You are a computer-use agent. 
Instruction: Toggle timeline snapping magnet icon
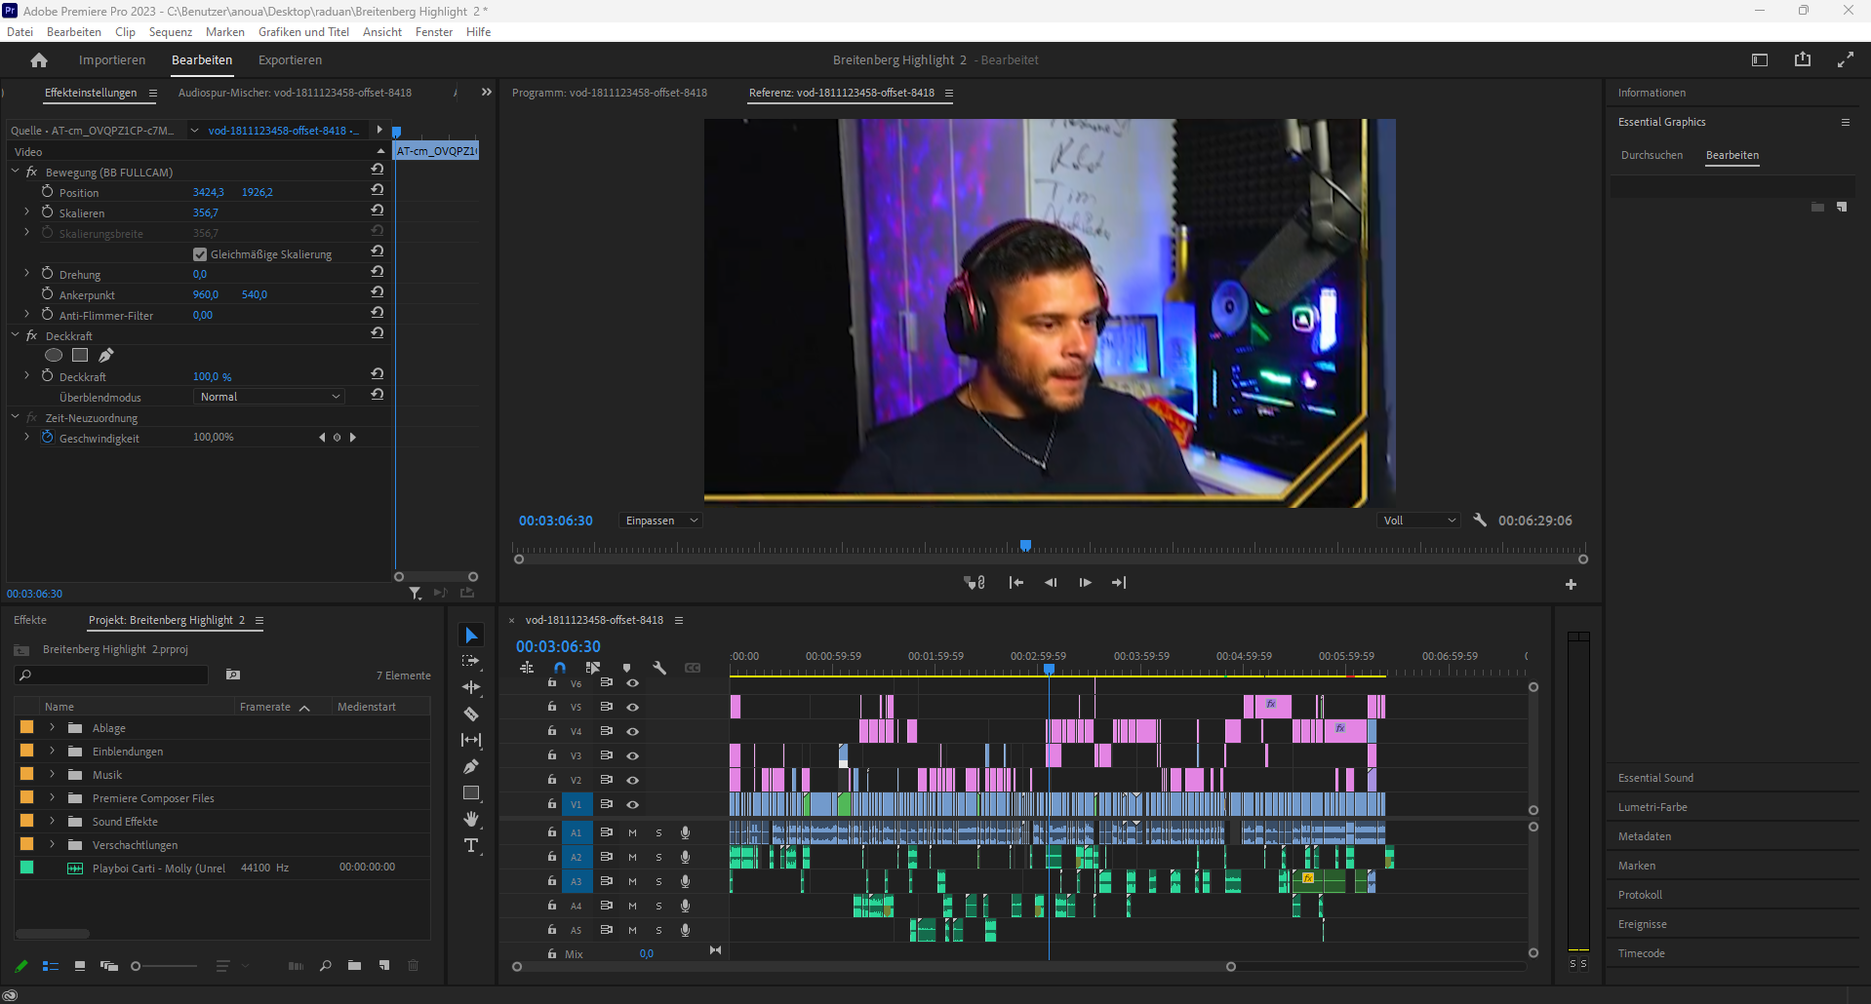[x=560, y=668]
